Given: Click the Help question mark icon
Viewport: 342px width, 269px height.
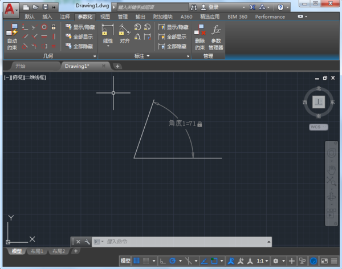Looking at the screenshot, I should (280, 7).
